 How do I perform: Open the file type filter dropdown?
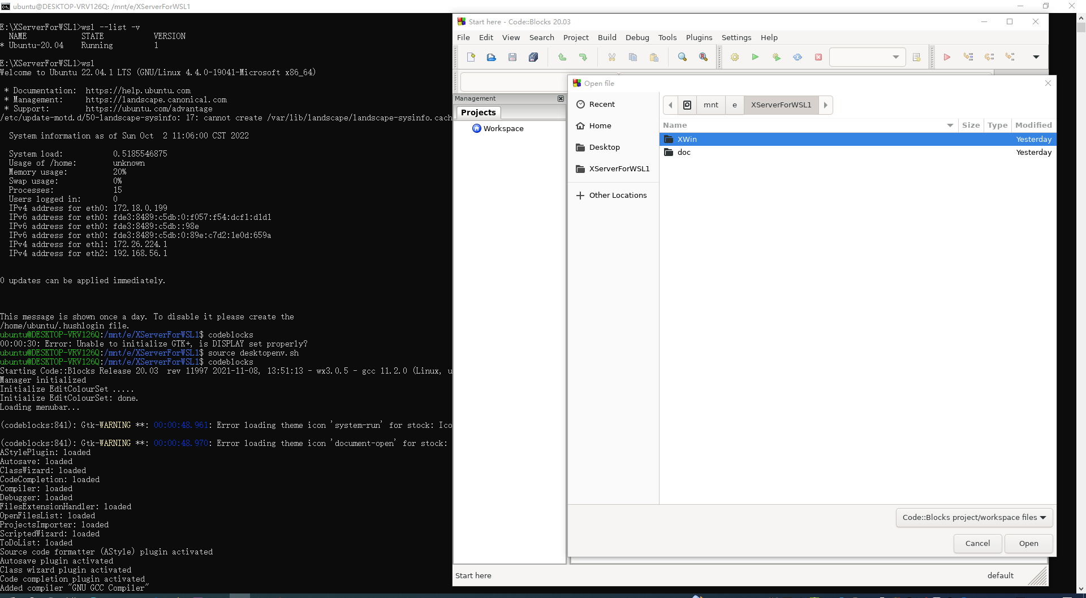(974, 518)
